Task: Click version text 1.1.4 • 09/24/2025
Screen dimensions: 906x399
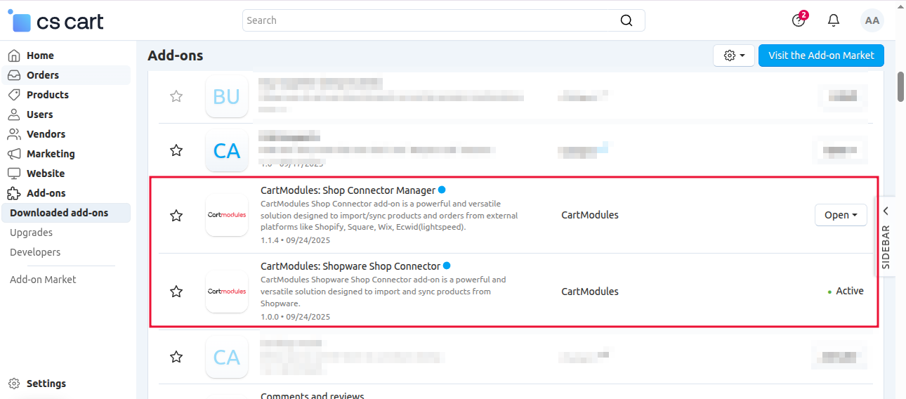Action: [295, 240]
